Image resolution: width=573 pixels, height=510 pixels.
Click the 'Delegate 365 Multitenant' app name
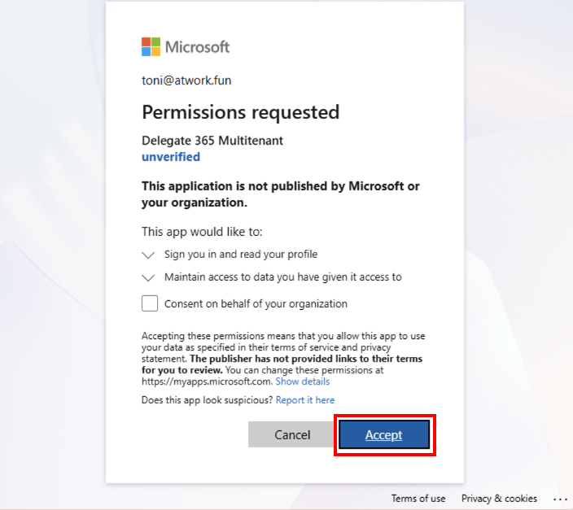[212, 141]
